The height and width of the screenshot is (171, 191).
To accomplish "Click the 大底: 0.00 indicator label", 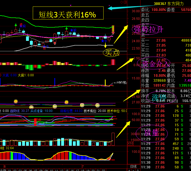I will (x=10, y=75).
